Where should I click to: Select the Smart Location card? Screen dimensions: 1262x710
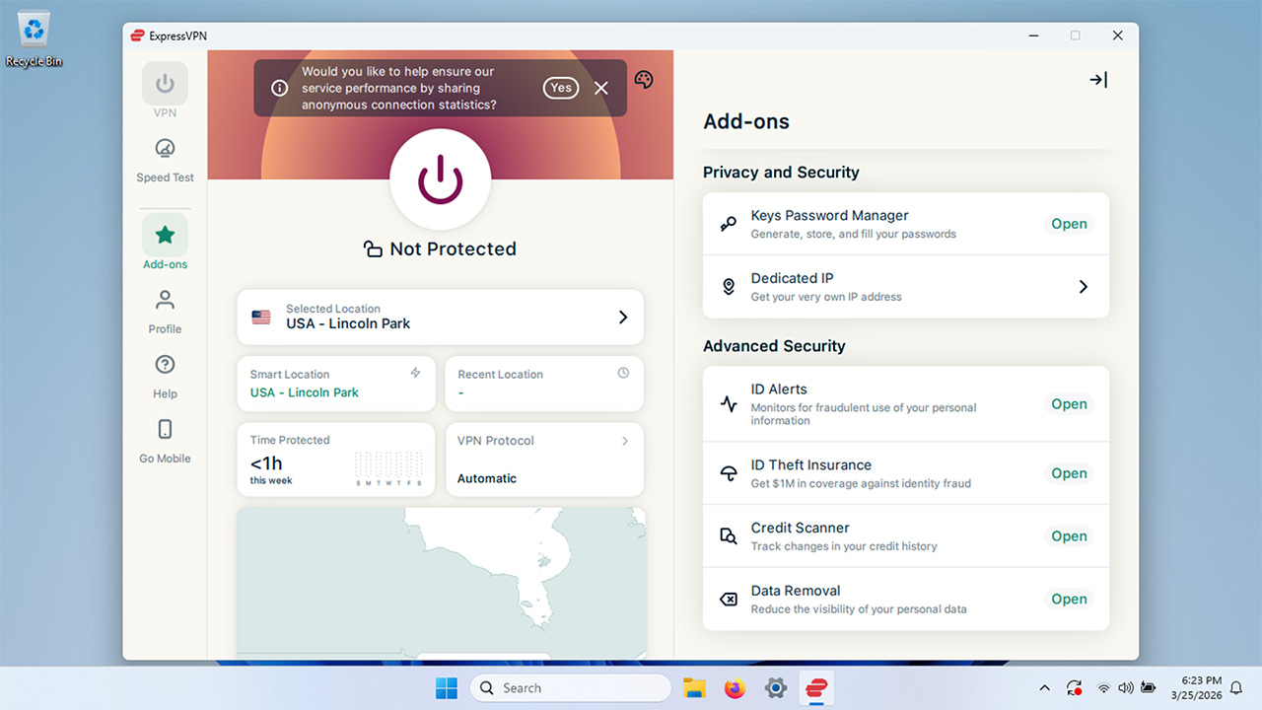point(335,384)
